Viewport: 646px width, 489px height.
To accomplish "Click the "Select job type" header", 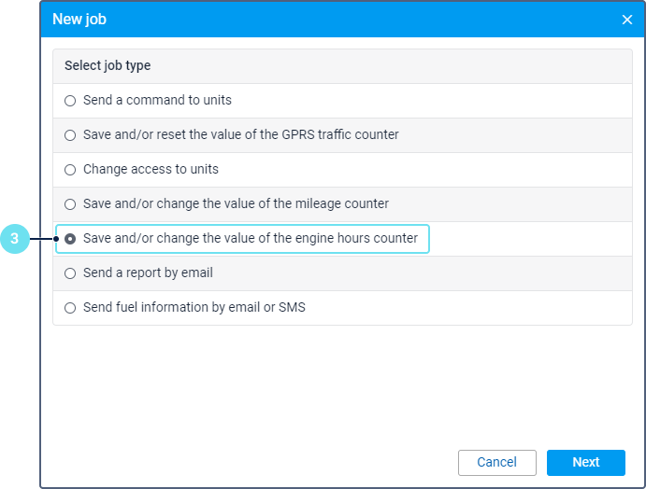I will [x=108, y=66].
